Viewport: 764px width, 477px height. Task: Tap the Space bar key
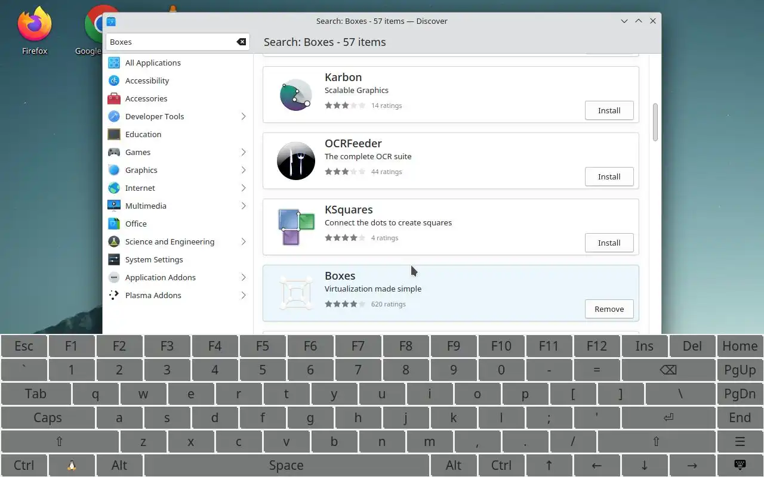coord(286,465)
